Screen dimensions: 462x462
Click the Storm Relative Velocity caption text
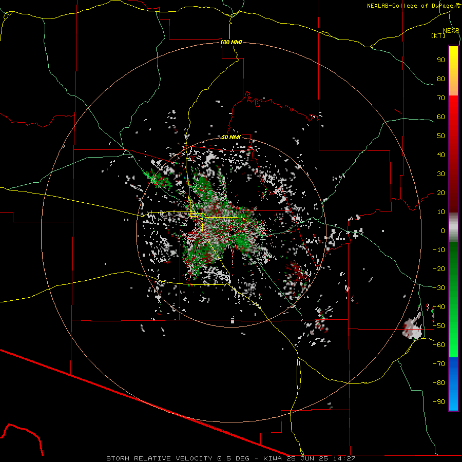pyautogui.click(x=230, y=458)
